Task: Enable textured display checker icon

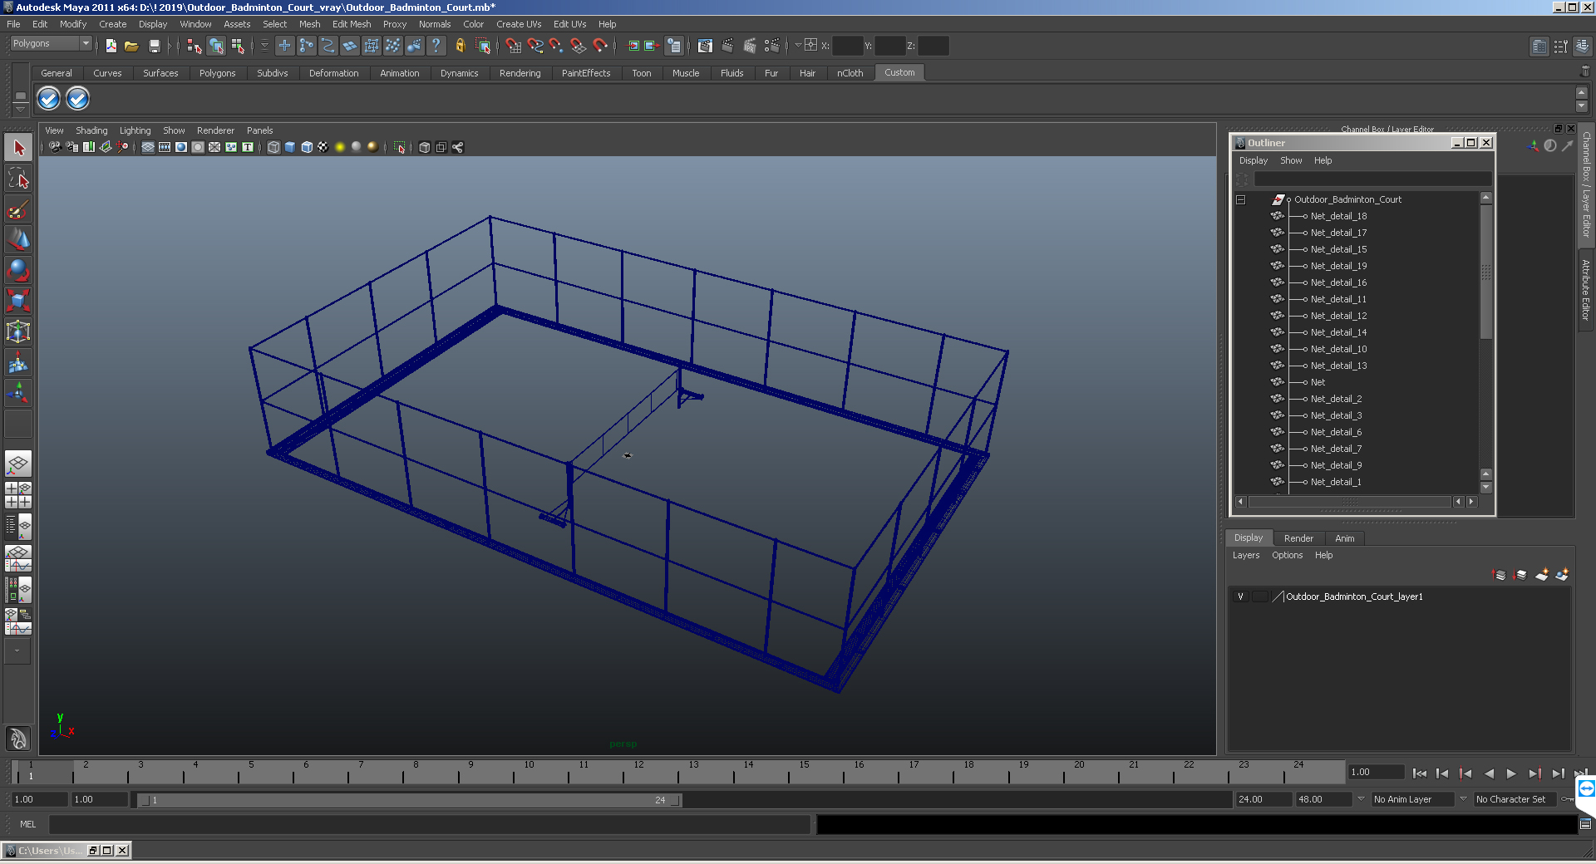Action: click(323, 147)
